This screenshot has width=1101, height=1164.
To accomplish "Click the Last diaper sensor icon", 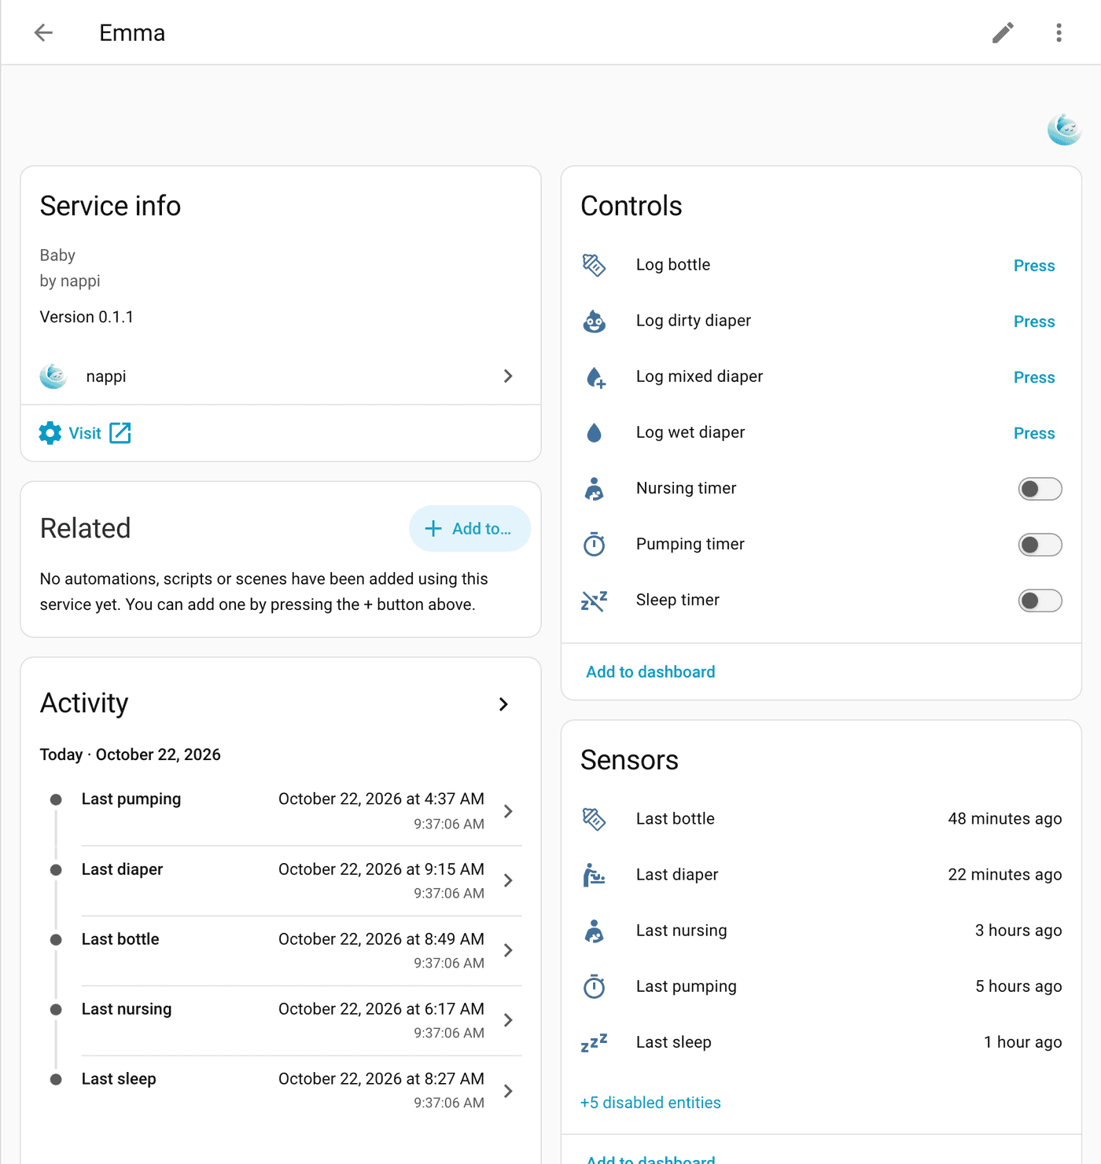I will 595,875.
